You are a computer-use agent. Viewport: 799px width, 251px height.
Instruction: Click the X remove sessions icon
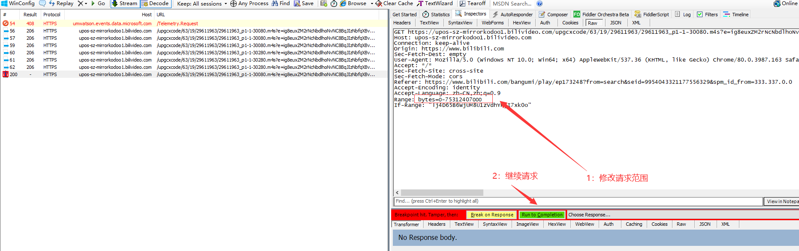click(80, 3)
